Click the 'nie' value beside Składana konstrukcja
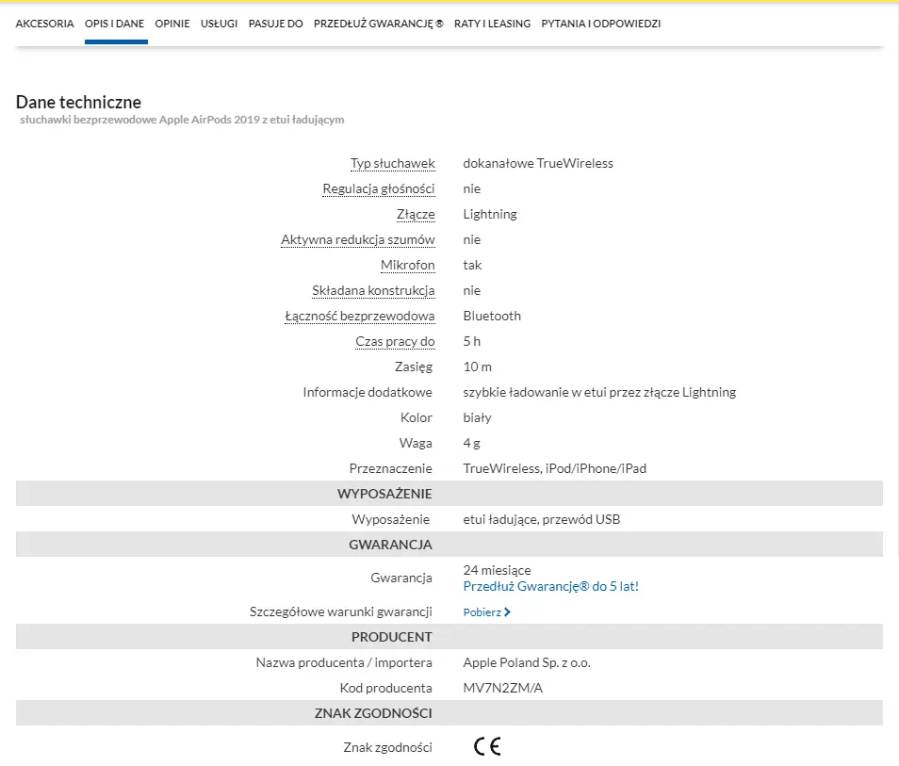899x766 pixels. point(472,291)
